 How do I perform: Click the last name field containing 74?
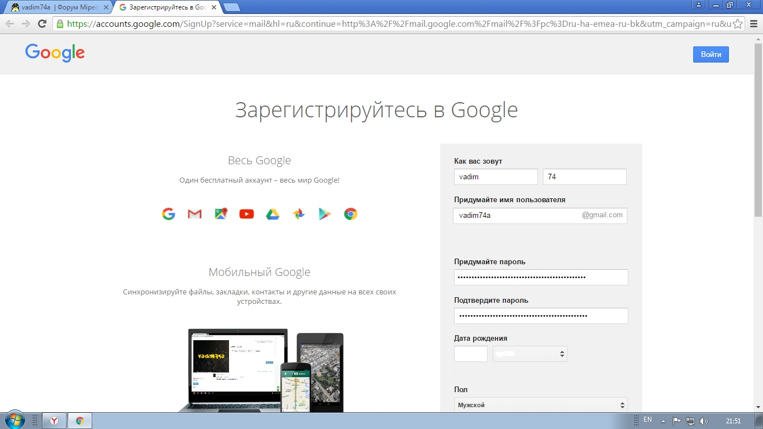tap(585, 177)
